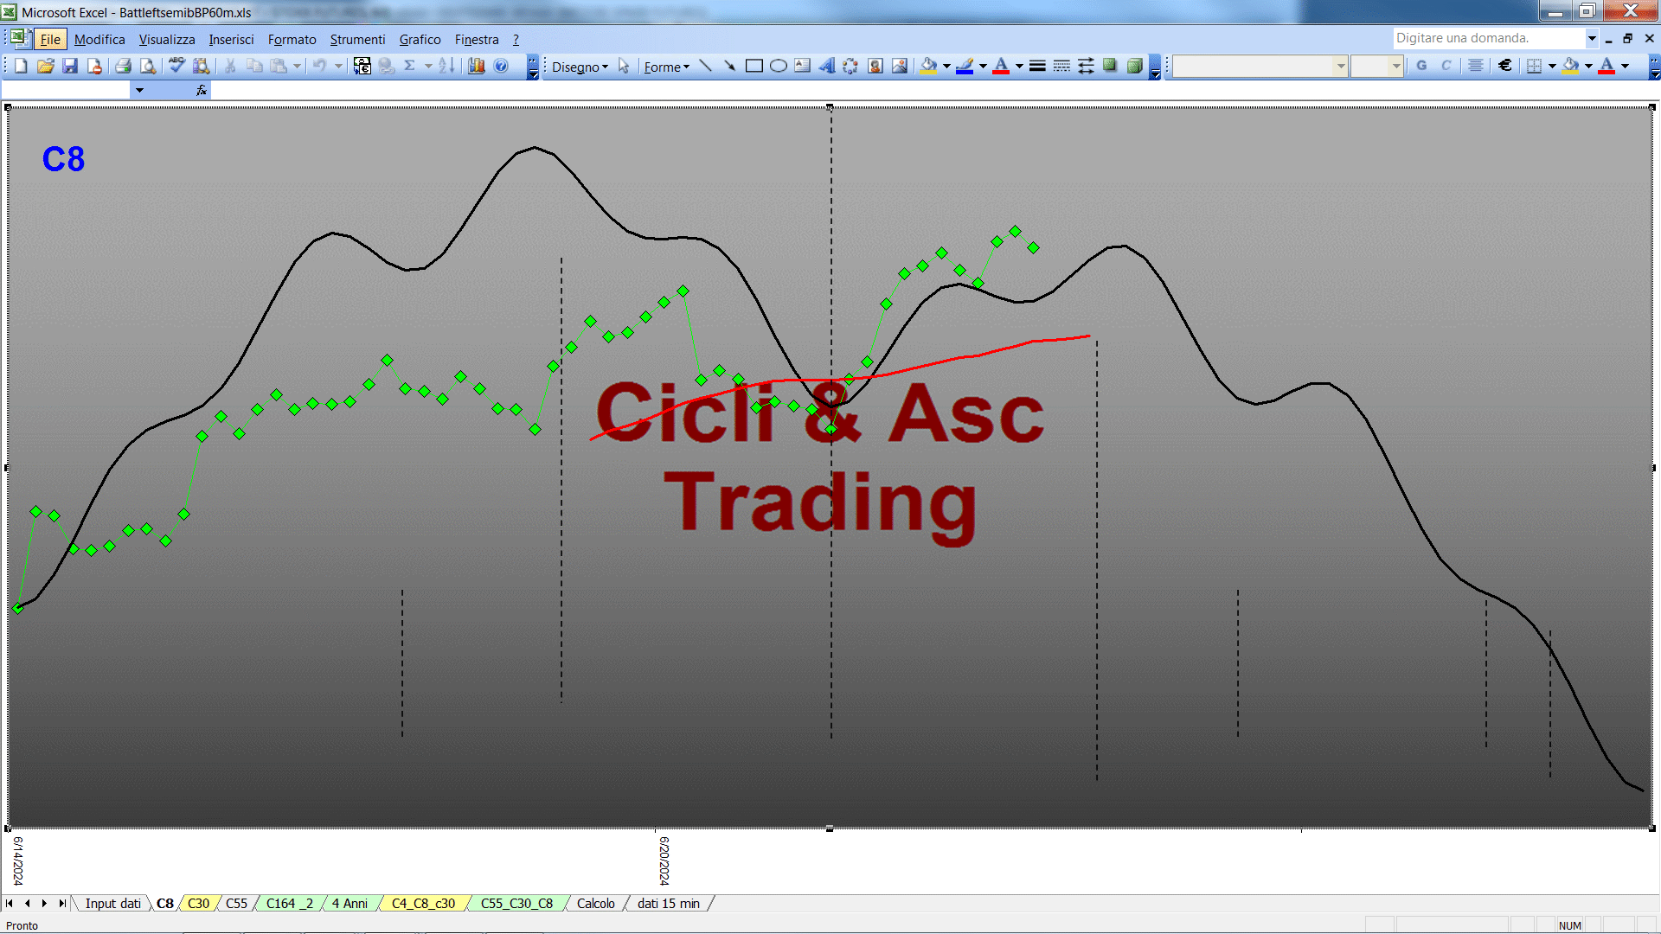Go to the last sheet with navigation arrow
The image size is (1661, 934).
point(61,903)
